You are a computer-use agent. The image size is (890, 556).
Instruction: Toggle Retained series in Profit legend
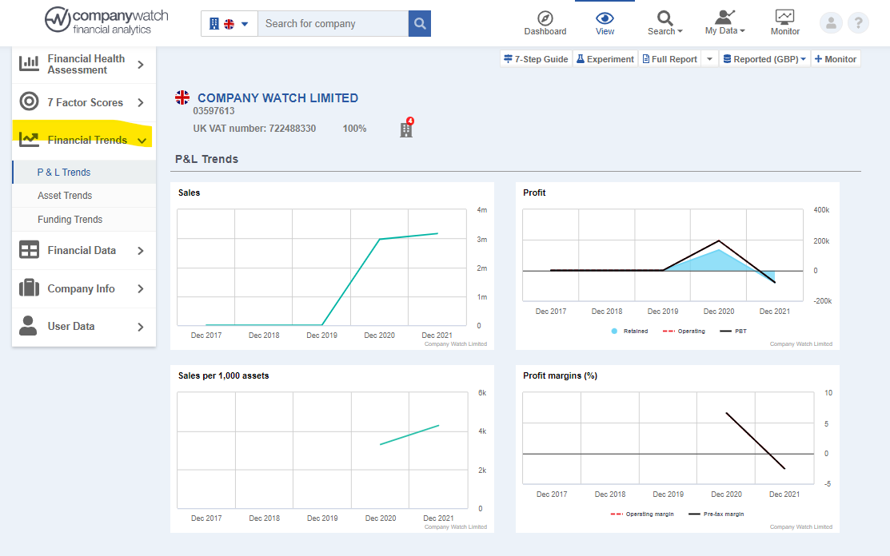629,331
